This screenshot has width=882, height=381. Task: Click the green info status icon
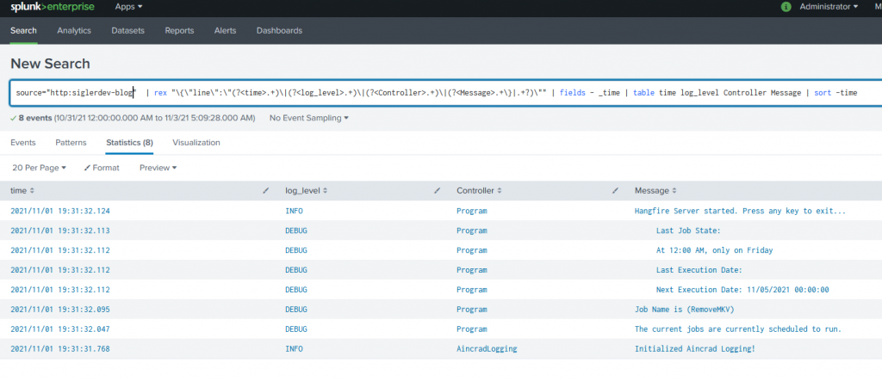[786, 7]
